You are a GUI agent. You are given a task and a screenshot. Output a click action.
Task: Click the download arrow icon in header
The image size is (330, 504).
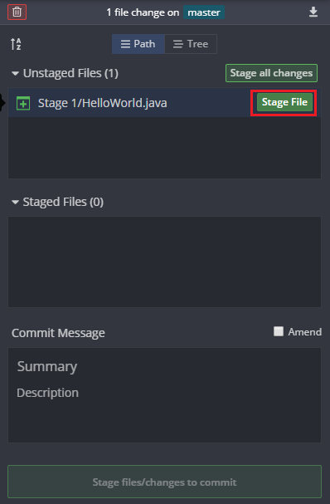(313, 12)
